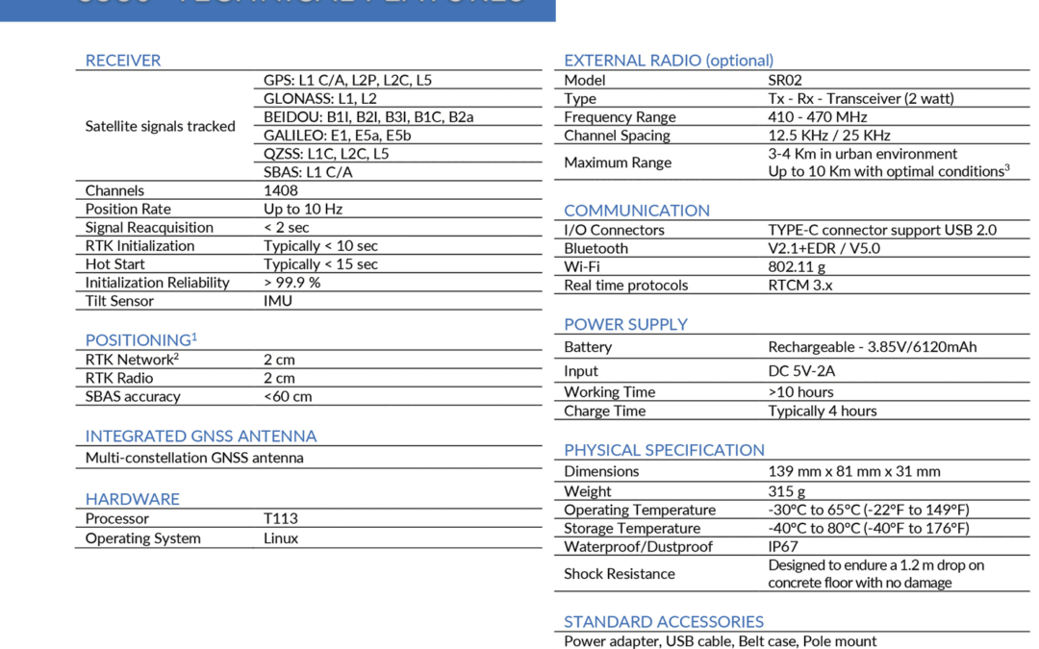The width and height of the screenshot is (1039, 649).
Task: Select 'BEIDOU: B1I, B2I, B3I, B1C, B2a'
Action: [x=368, y=117]
